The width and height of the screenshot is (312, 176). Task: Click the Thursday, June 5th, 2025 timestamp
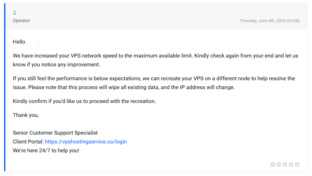(x=269, y=21)
